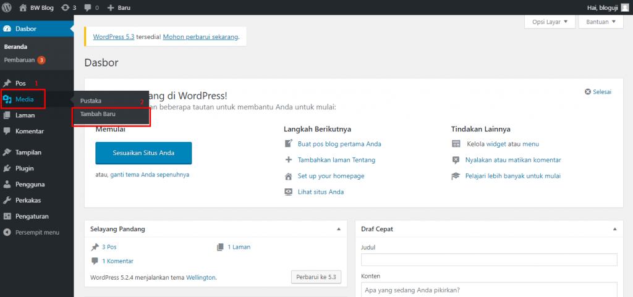The height and width of the screenshot is (297, 633).
Task: Click the Pengguna user icon in sidebar
Action: tap(7, 184)
